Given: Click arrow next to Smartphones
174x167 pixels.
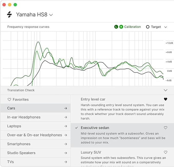Looking at the screenshot, I should click(x=66, y=144).
